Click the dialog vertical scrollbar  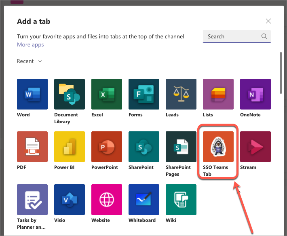[281, 73]
